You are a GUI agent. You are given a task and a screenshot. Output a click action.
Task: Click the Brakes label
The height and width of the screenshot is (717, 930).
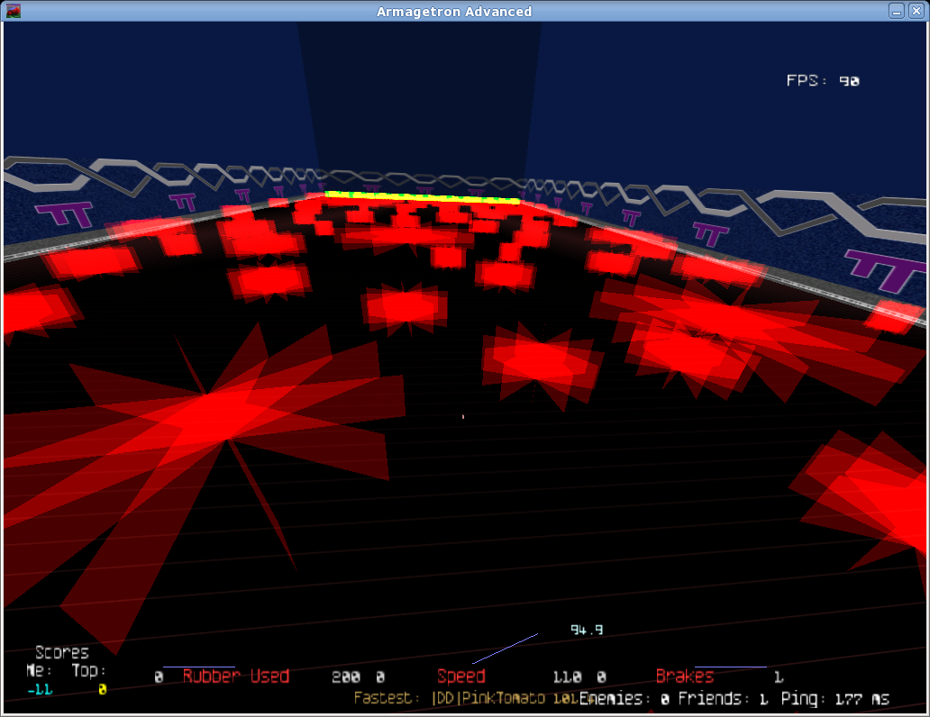[x=685, y=676]
